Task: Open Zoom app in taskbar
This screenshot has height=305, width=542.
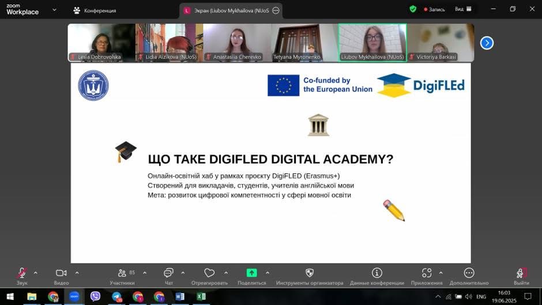Action: tap(74, 297)
